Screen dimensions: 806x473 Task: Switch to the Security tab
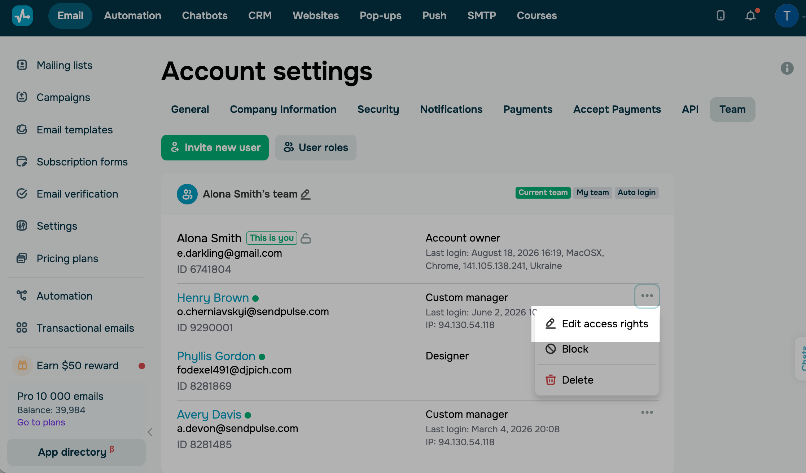[x=378, y=109]
